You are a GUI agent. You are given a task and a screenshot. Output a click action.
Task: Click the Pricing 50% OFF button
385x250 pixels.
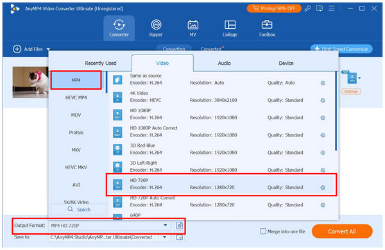[274, 8]
